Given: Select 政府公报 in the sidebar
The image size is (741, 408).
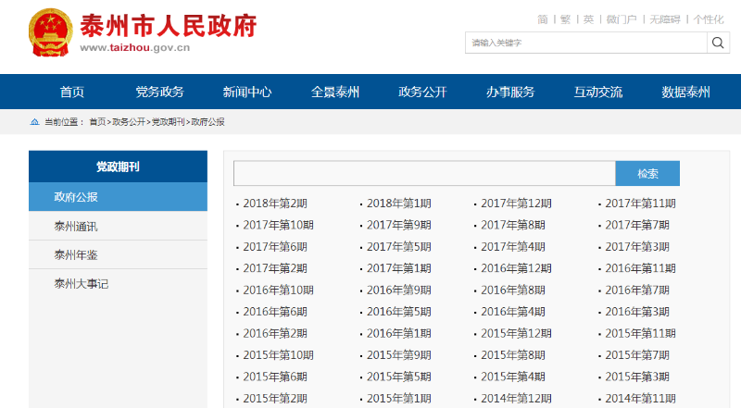Looking at the screenshot, I should click(76, 197).
